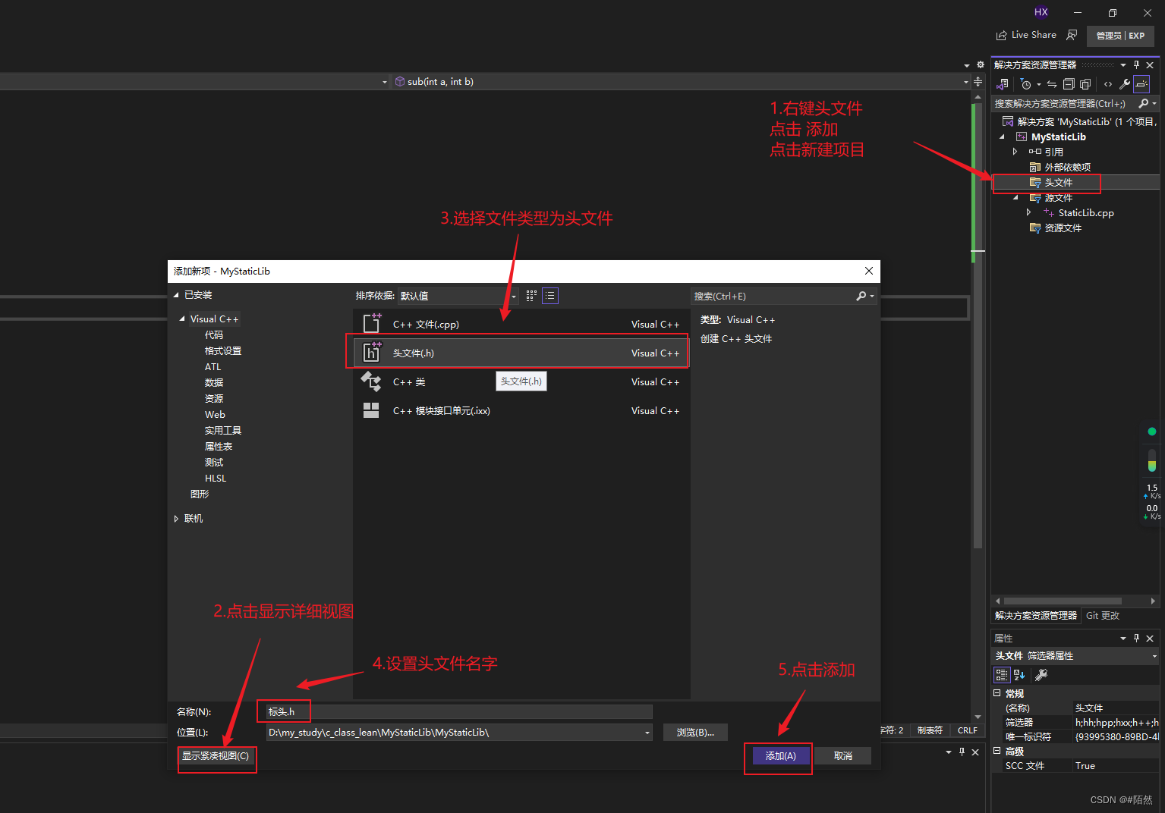
Task: Click template search box 搜索(Ctrl+E)
Action: (774, 296)
